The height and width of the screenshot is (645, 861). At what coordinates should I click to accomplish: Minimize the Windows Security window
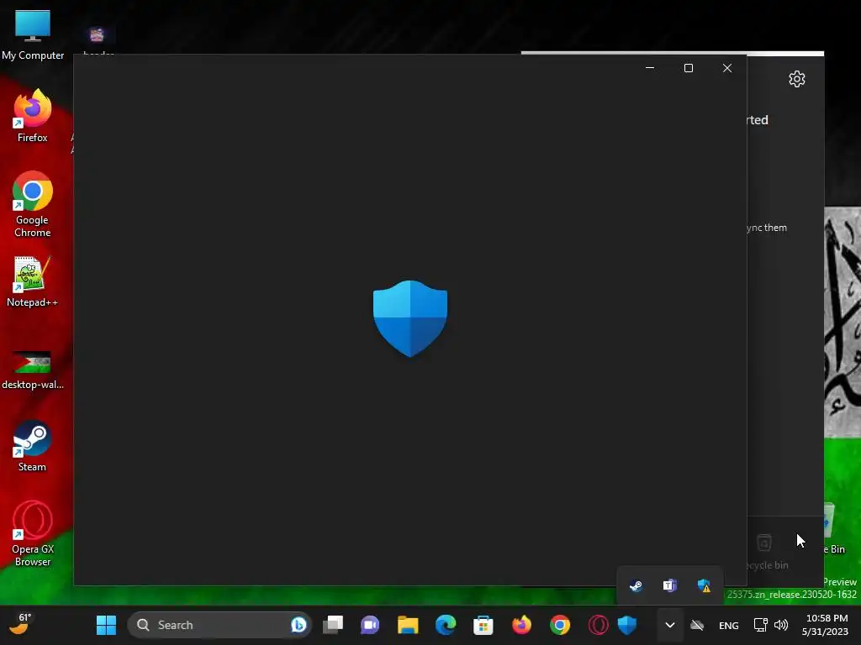point(650,68)
